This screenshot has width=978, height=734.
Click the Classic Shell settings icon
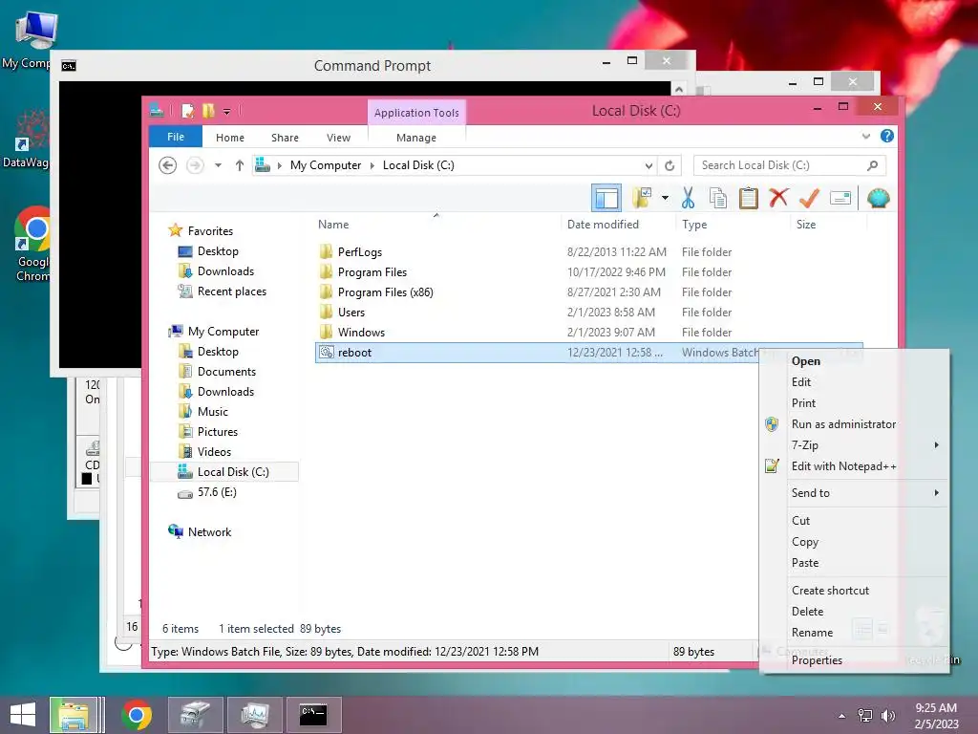point(879,199)
